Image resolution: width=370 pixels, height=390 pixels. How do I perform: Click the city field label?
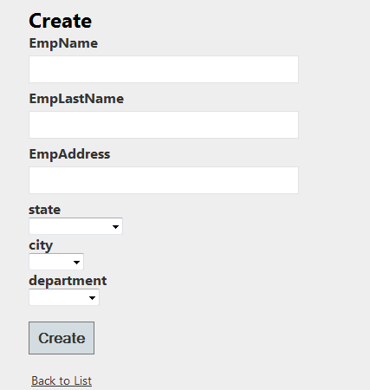pyautogui.click(x=41, y=245)
